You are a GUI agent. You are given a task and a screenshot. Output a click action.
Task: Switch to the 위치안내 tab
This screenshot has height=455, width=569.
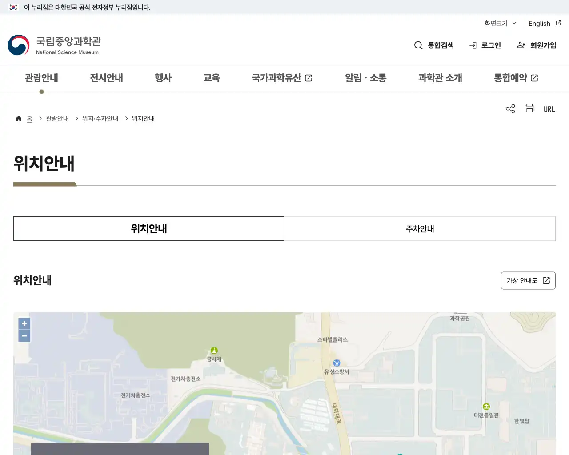[149, 228]
